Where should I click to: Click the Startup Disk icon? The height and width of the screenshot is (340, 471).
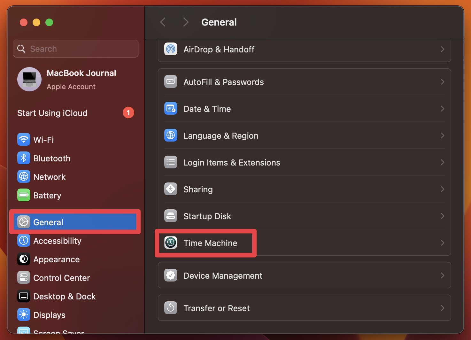coord(171,216)
